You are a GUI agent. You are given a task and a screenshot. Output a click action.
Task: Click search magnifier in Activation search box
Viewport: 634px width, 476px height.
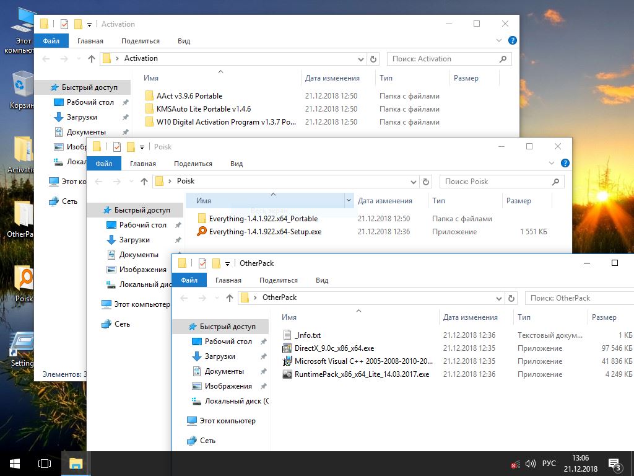click(503, 59)
